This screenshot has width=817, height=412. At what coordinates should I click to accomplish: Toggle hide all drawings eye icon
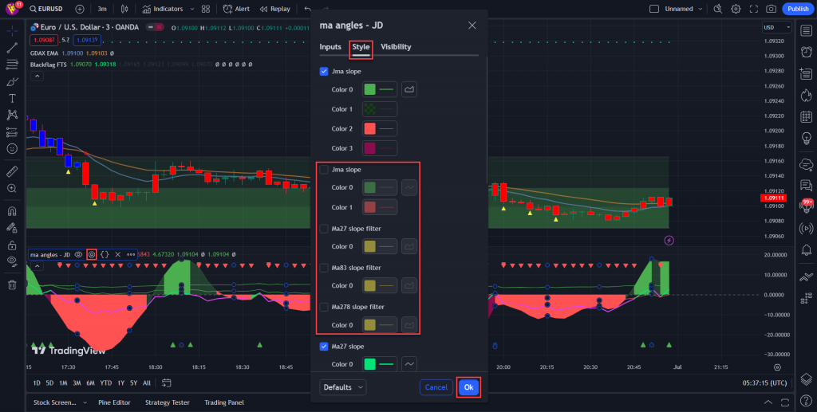pyautogui.click(x=12, y=261)
